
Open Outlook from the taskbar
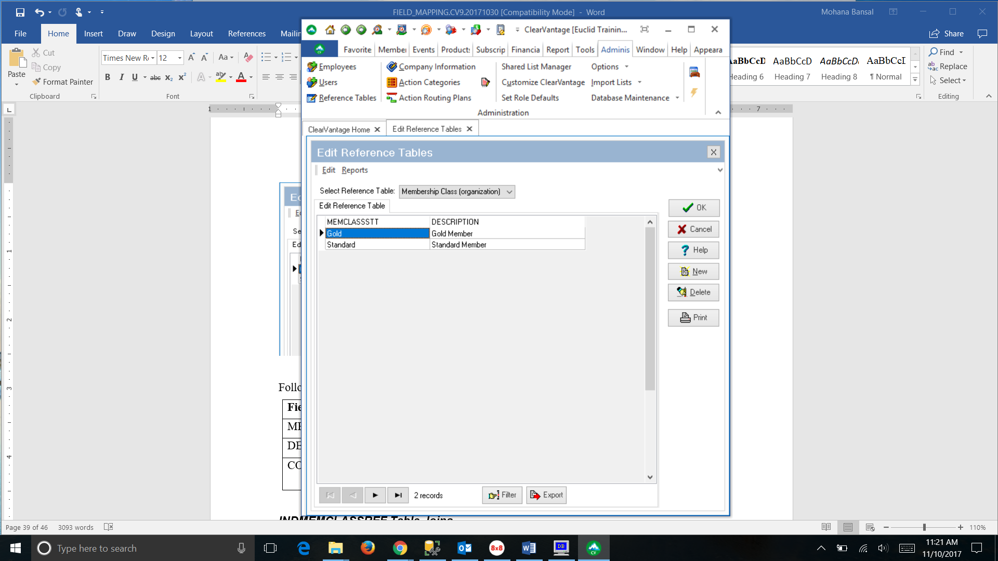464,548
